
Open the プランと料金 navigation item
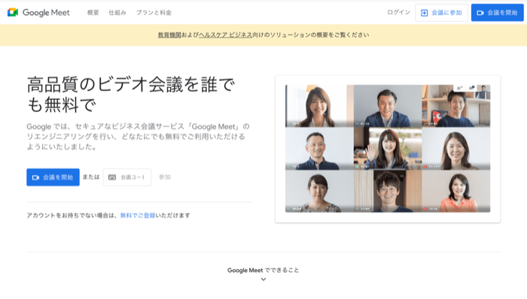[x=154, y=13]
